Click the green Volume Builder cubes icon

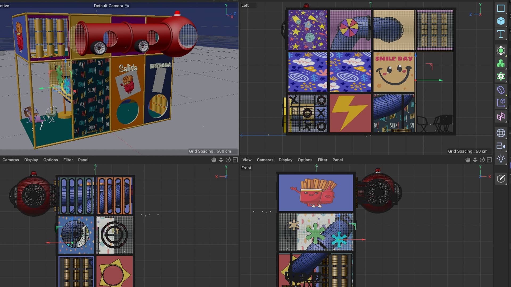501,64
